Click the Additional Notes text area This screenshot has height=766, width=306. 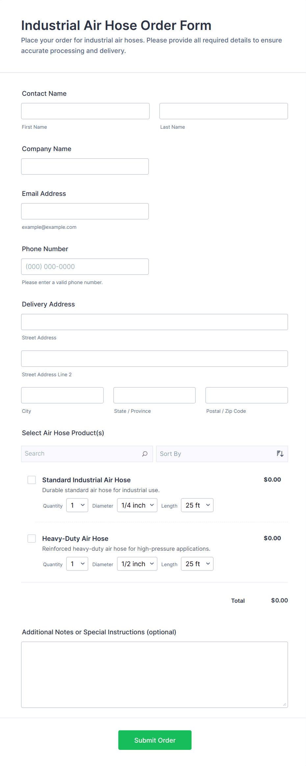154,674
